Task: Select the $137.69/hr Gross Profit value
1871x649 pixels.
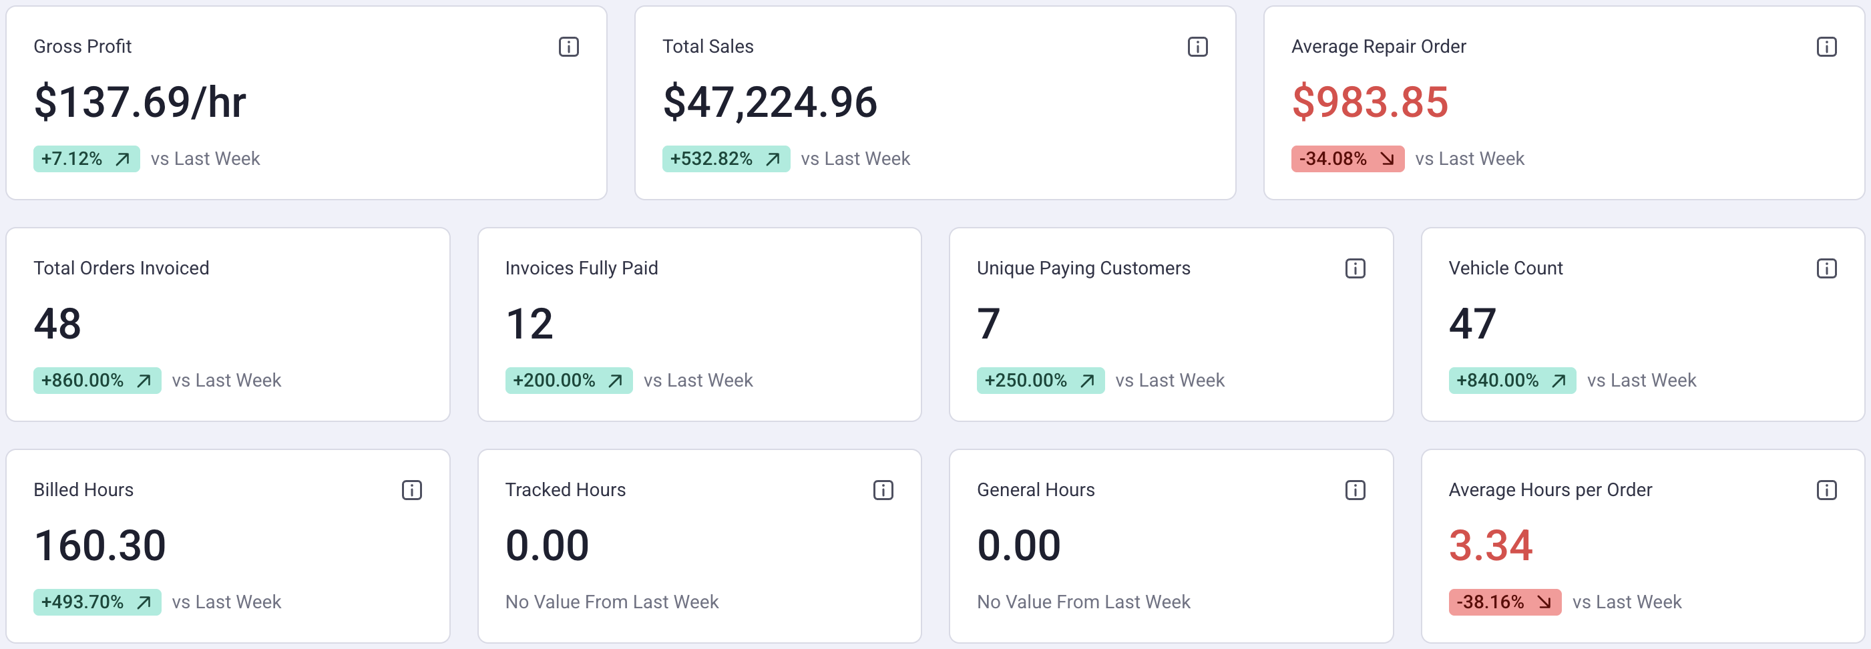Action: 140,101
